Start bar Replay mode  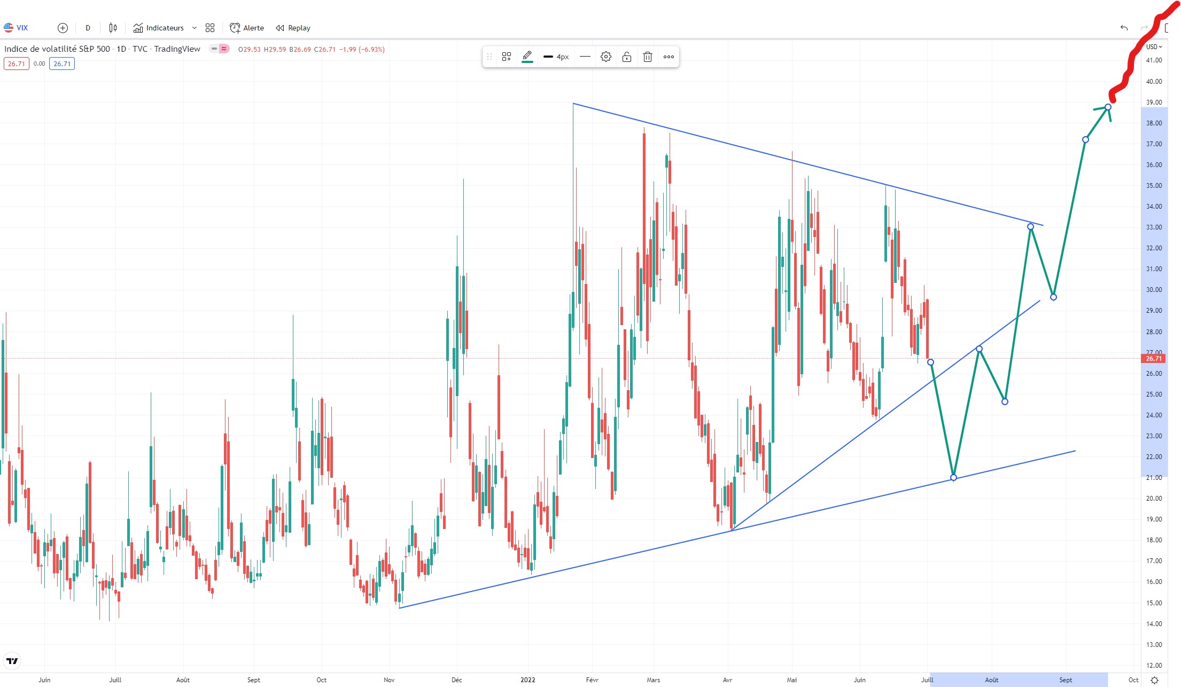tap(293, 28)
